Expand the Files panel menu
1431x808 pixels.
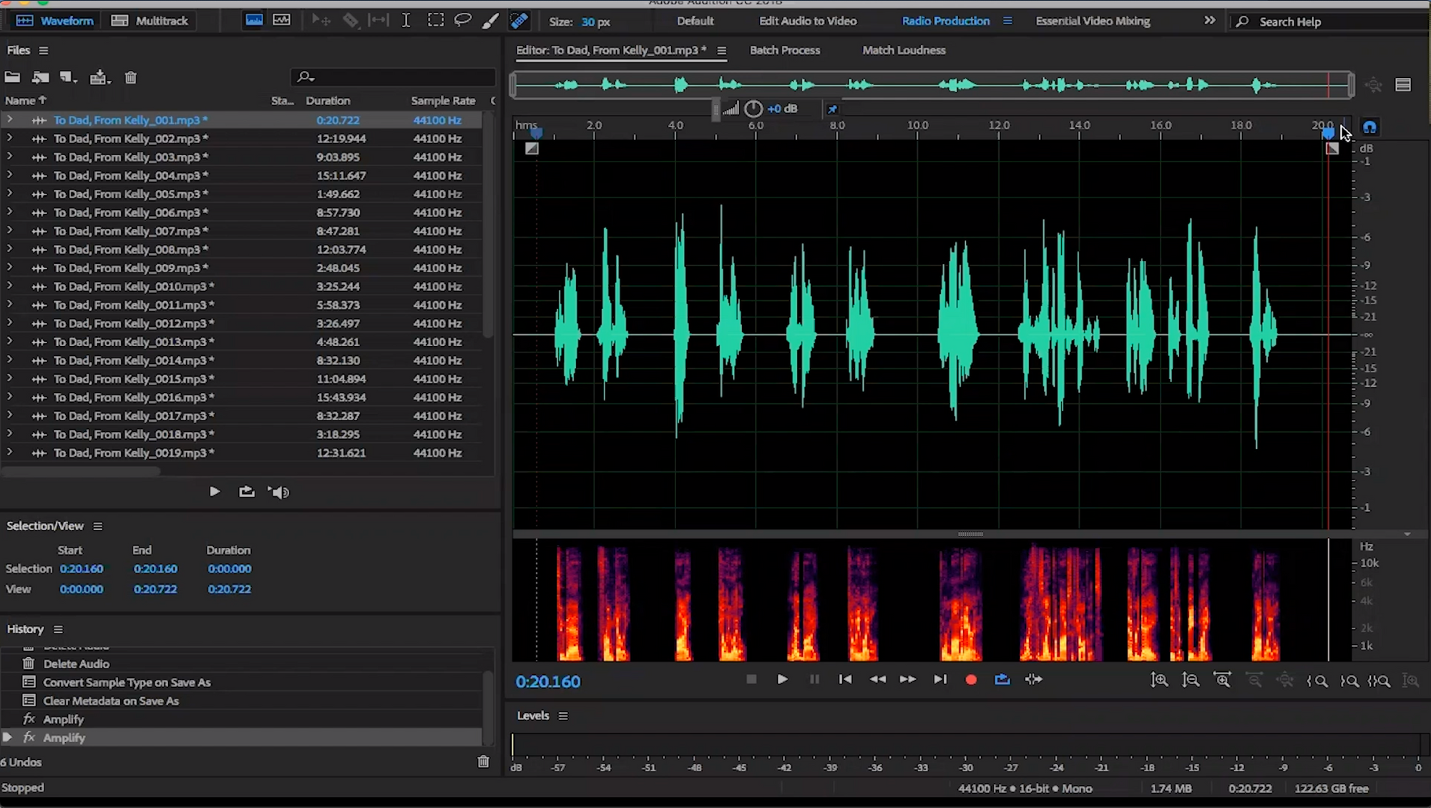pyautogui.click(x=43, y=50)
